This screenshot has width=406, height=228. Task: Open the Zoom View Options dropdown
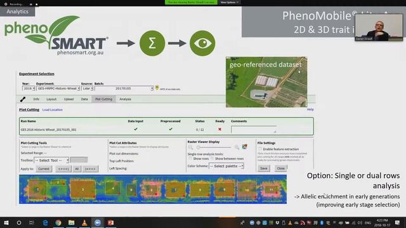click(229, 3)
